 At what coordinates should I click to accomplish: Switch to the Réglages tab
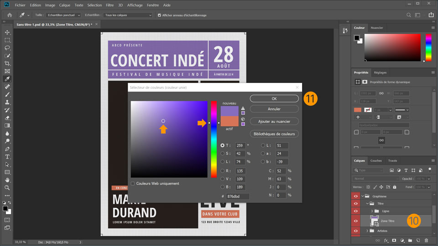click(x=380, y=72)
